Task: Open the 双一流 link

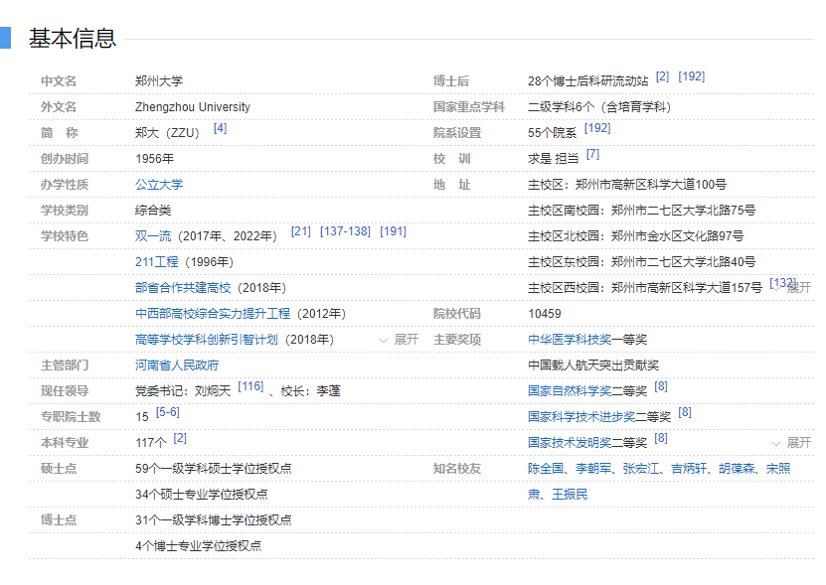Action: point(154,236)
